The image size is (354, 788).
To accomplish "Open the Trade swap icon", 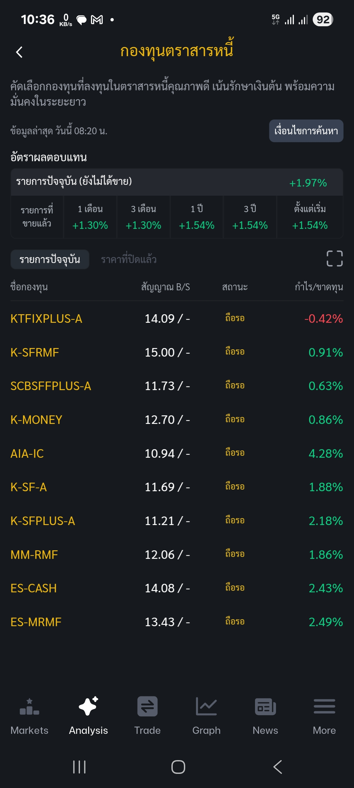I will 147,707.
